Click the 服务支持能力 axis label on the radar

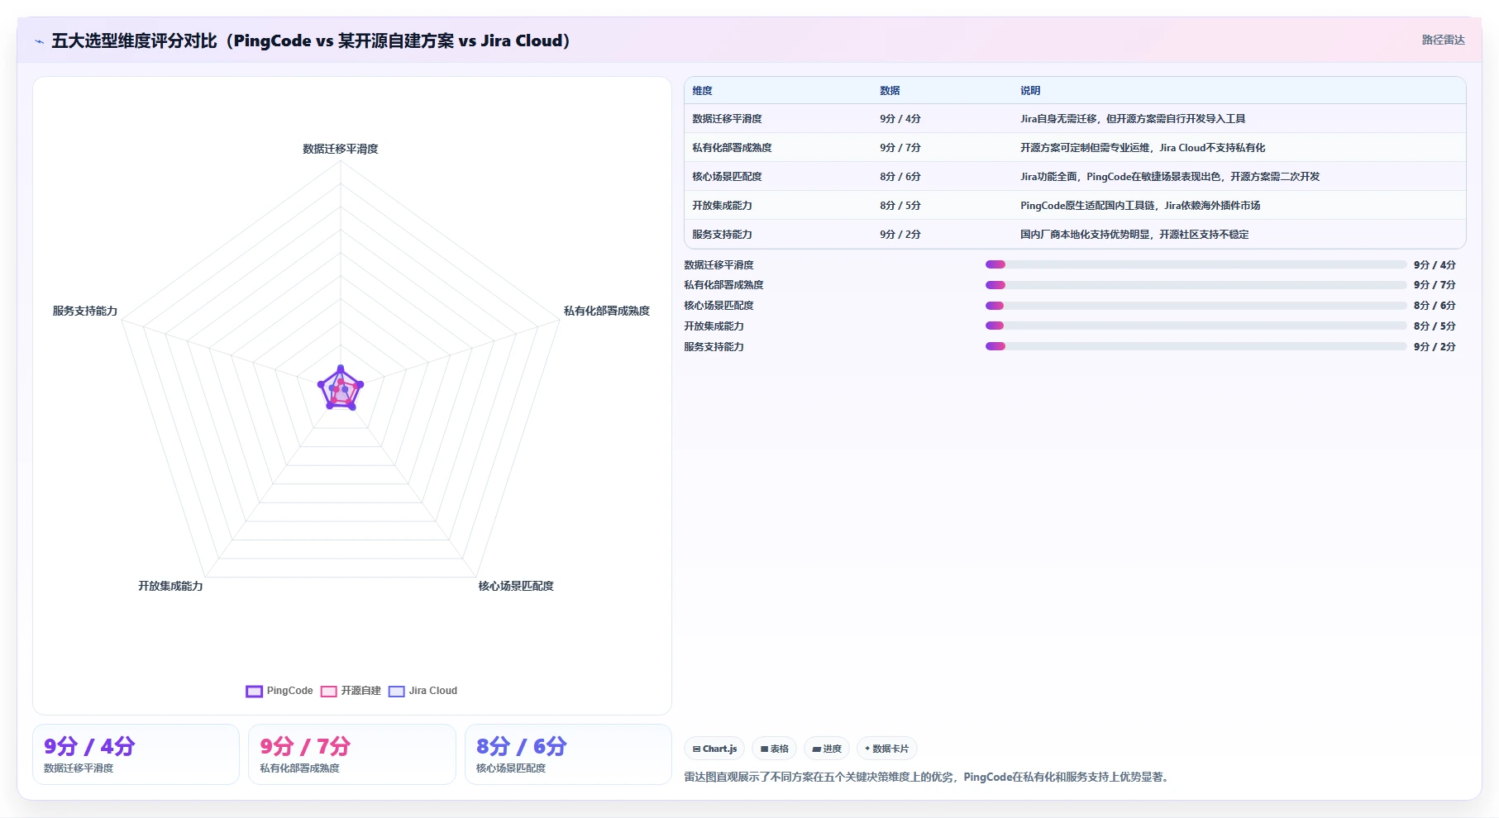tap(85, 311)
